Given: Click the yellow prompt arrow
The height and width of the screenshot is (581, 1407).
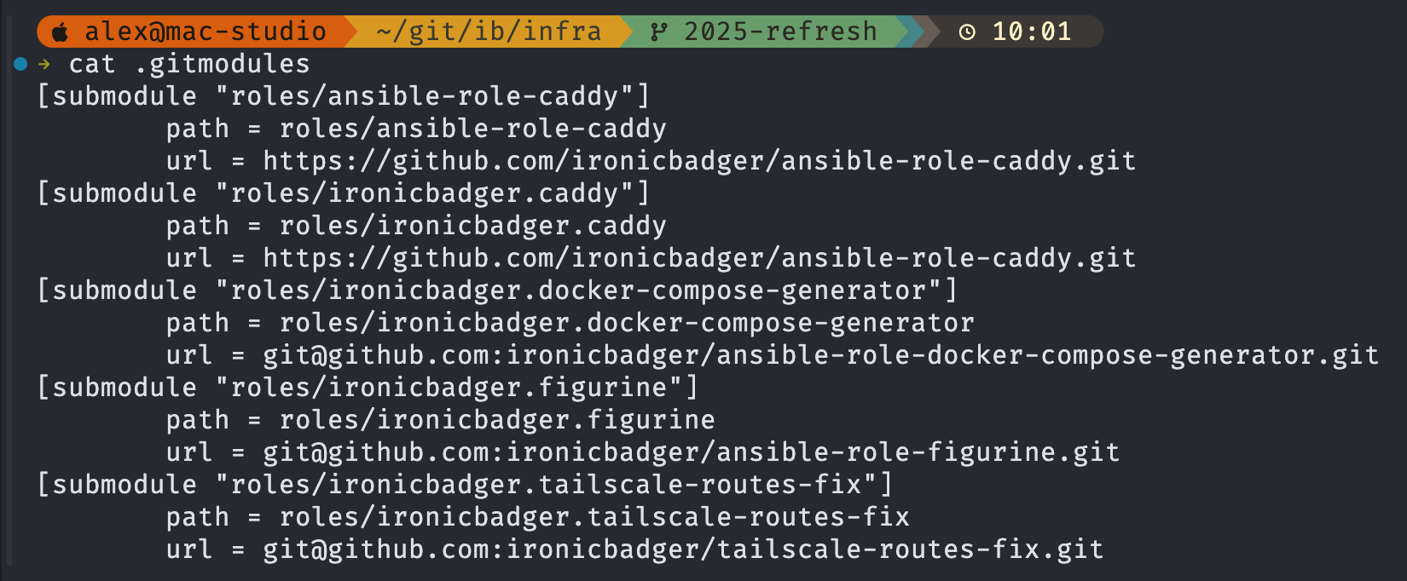Looking at the screenshot, I should coord(44,64).
